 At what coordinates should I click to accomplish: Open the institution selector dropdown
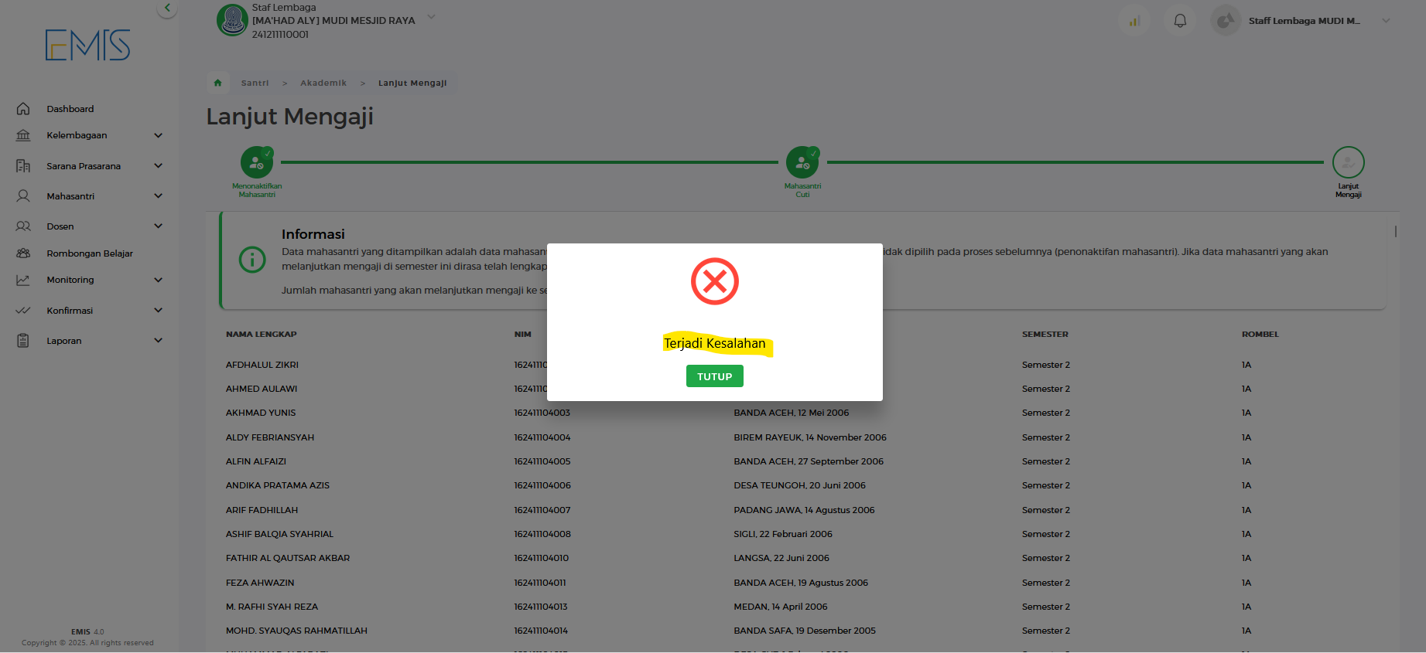pos(432,17)
